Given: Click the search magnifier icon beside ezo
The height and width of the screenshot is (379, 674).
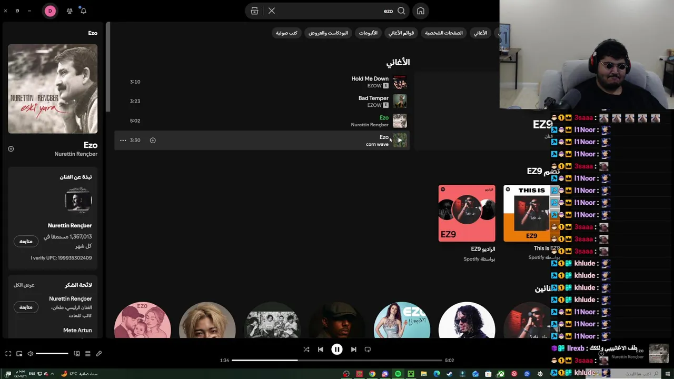Looking at the screenshot, I should tap(401, 11).
